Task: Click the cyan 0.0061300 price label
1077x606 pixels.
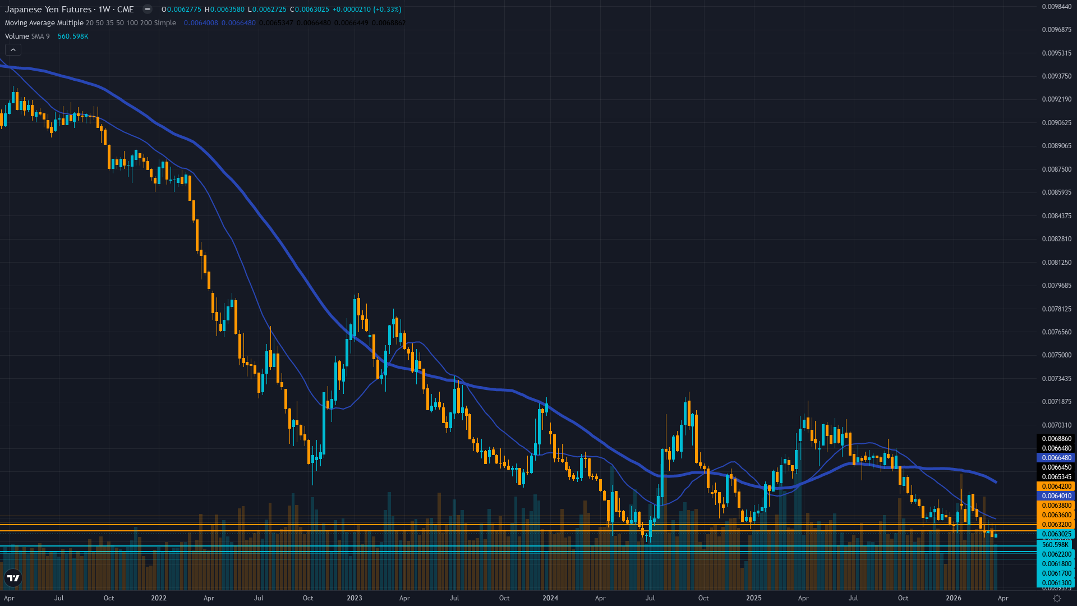Action: pos(1056,583)
